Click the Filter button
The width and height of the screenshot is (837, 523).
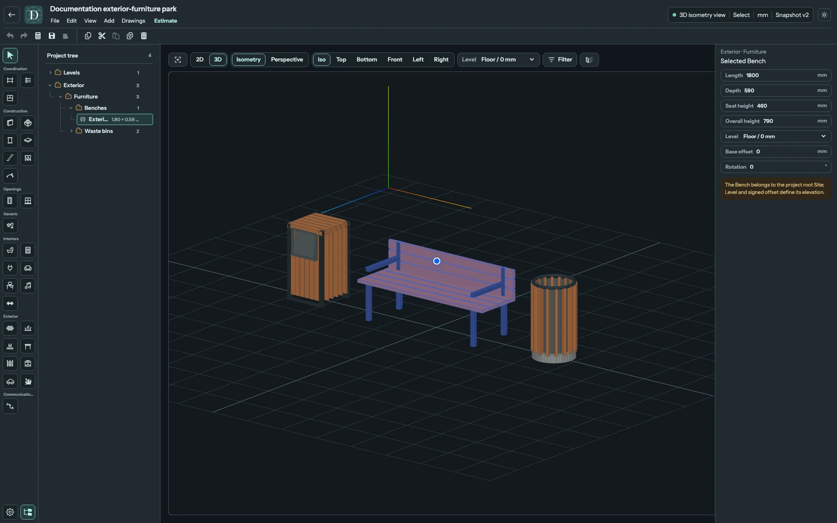coord(560,60)
